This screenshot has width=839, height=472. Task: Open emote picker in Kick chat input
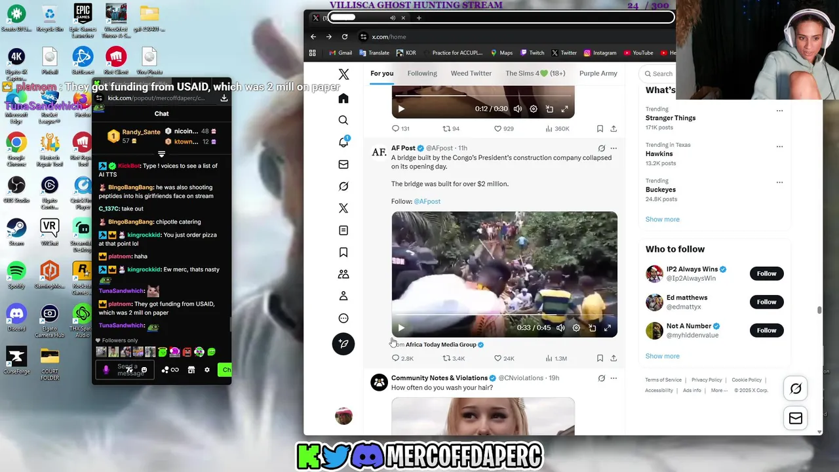[144, 370]
